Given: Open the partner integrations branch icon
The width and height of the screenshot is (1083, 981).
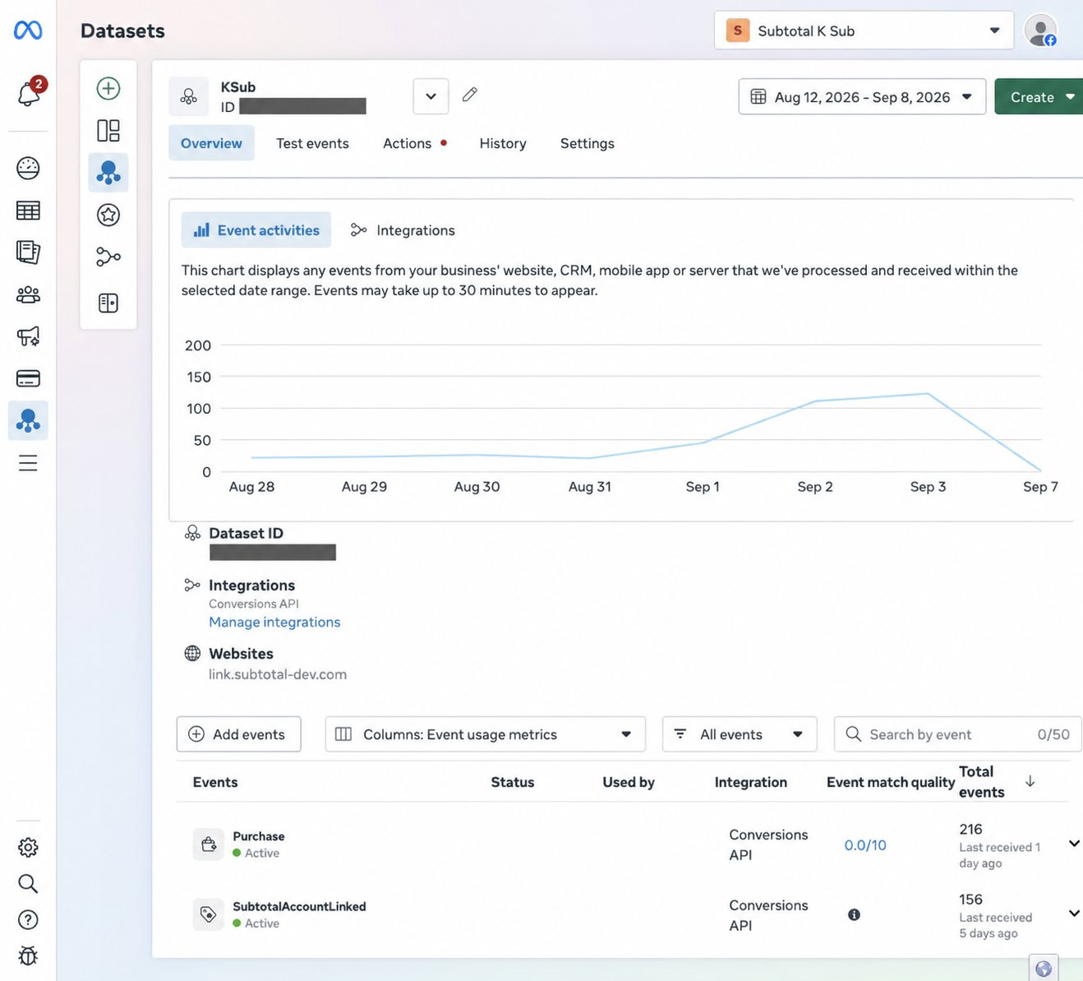Looking at the screenshot, I should click(x=108, y=257).
